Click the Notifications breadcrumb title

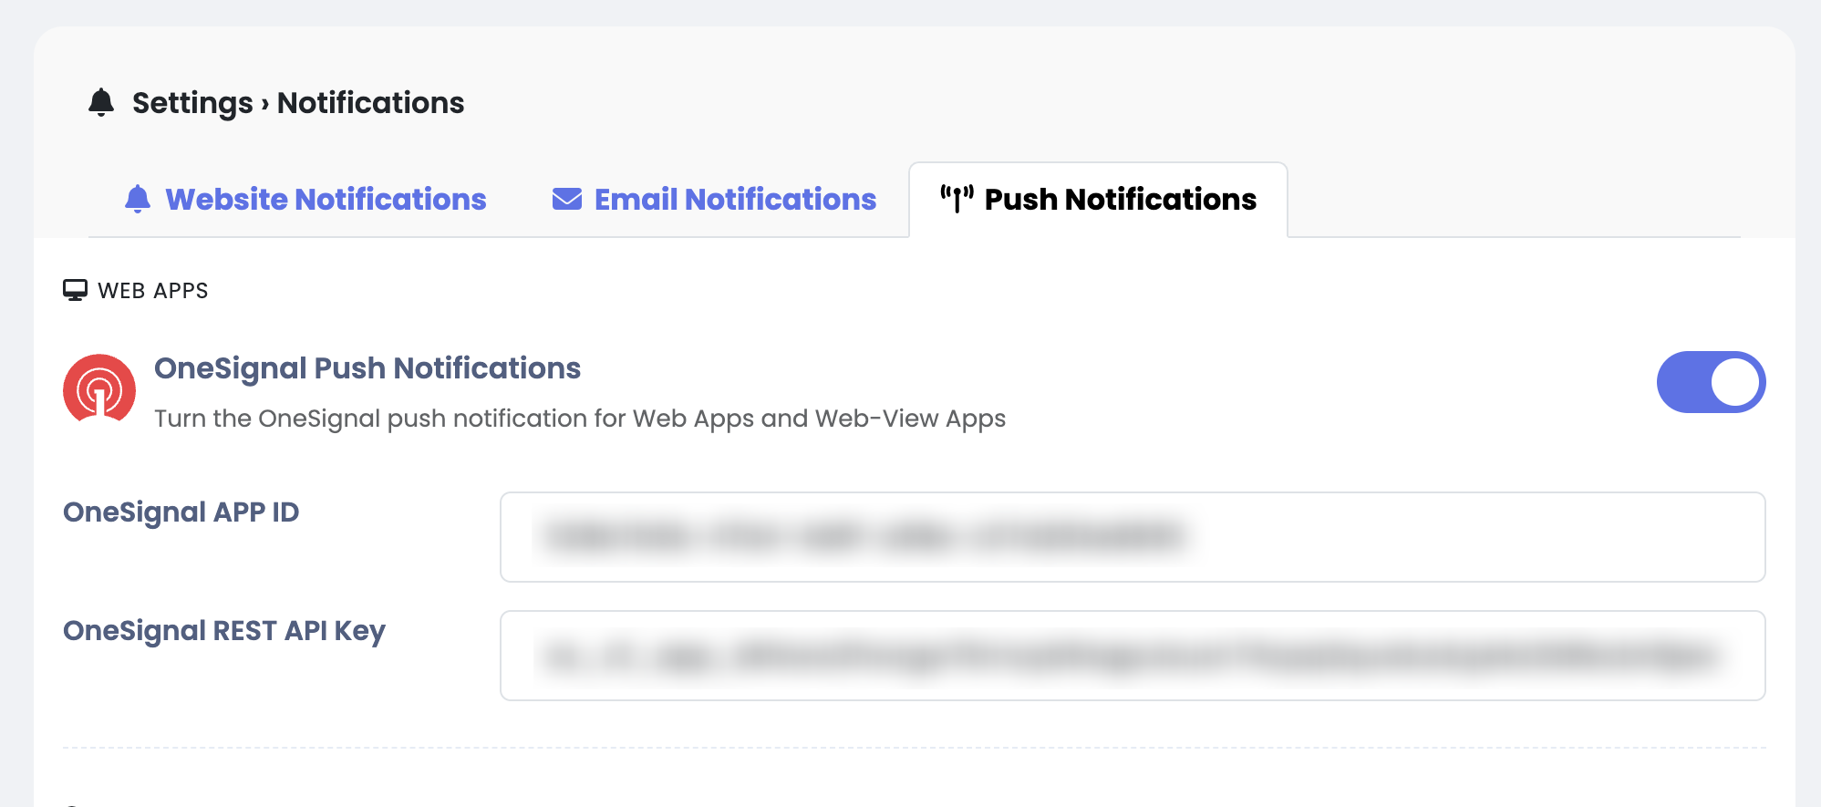370,103
